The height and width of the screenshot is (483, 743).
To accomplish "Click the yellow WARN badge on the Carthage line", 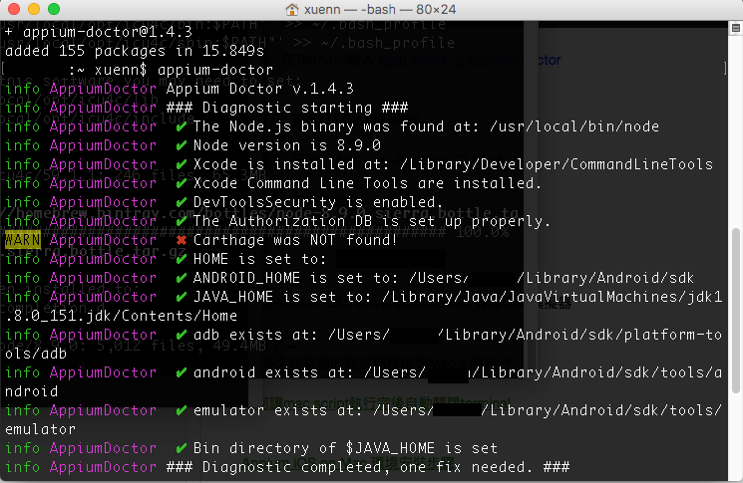I will pyautogui.click(x=23, y=240).
